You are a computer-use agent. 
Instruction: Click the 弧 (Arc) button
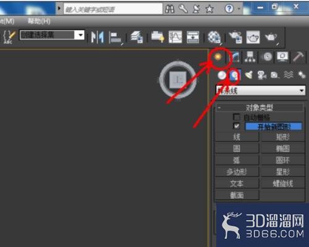click(237, 160)
